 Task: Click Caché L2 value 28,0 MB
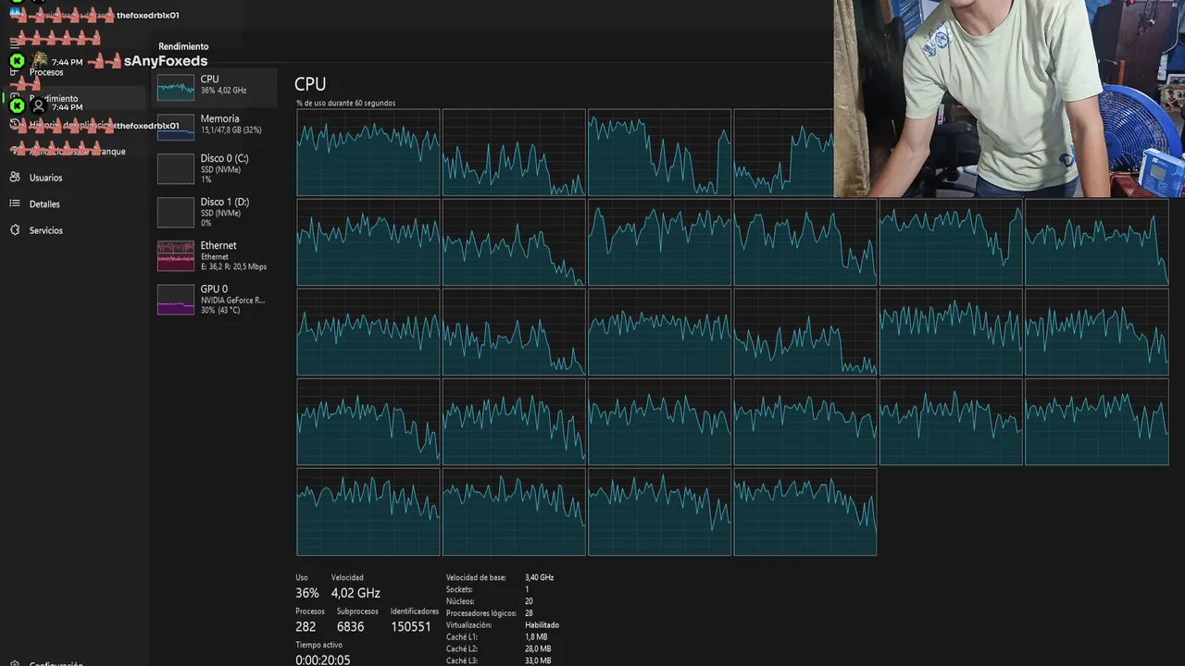tap(538, 649)
